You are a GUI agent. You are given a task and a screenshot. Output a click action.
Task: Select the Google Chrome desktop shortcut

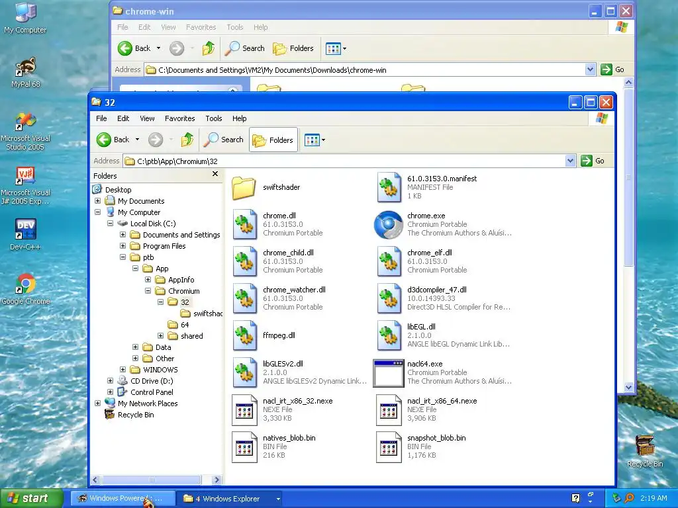pos(26,289)
